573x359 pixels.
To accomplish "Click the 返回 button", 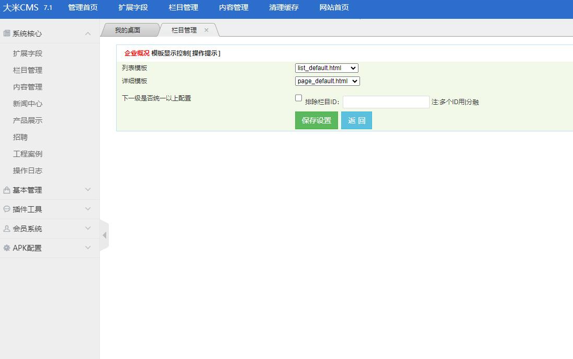I will pos(356,120).
